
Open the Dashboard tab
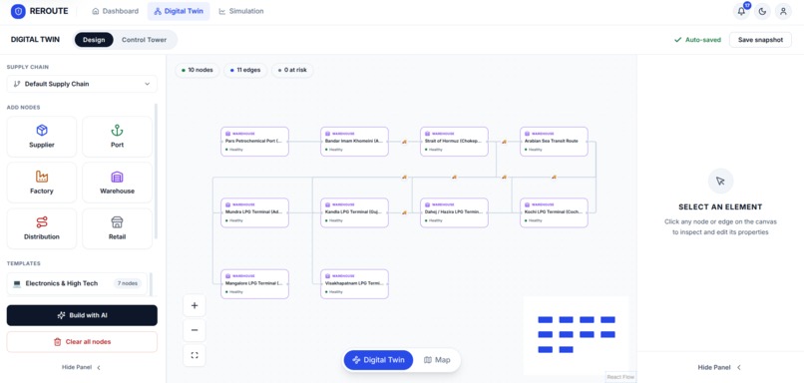click(116, 11)
